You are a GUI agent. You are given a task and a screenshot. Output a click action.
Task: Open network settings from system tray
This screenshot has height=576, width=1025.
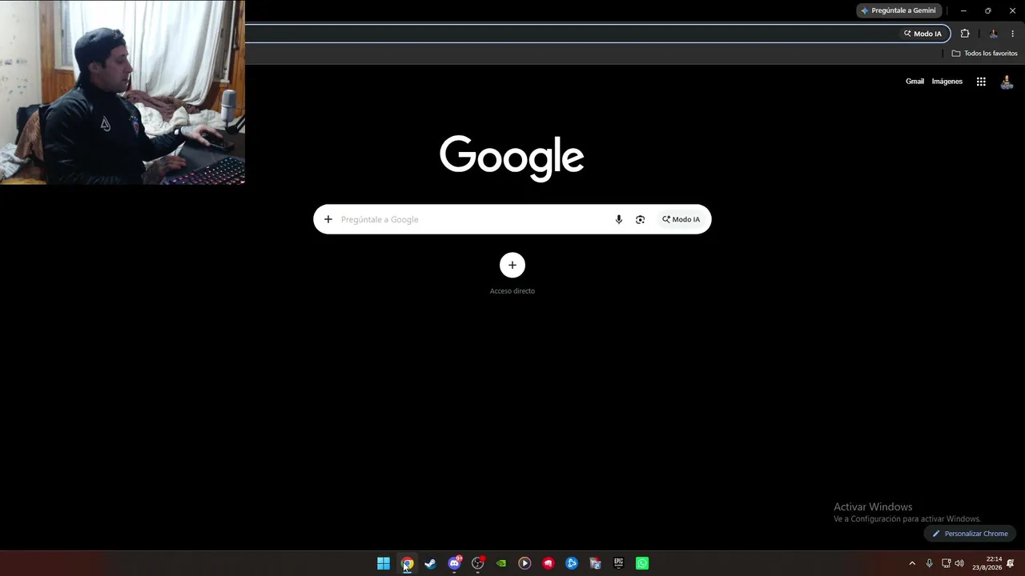tap(946, 563)
